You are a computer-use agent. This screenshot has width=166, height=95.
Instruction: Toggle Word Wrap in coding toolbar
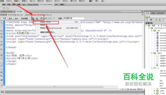(x=2, y=55)
